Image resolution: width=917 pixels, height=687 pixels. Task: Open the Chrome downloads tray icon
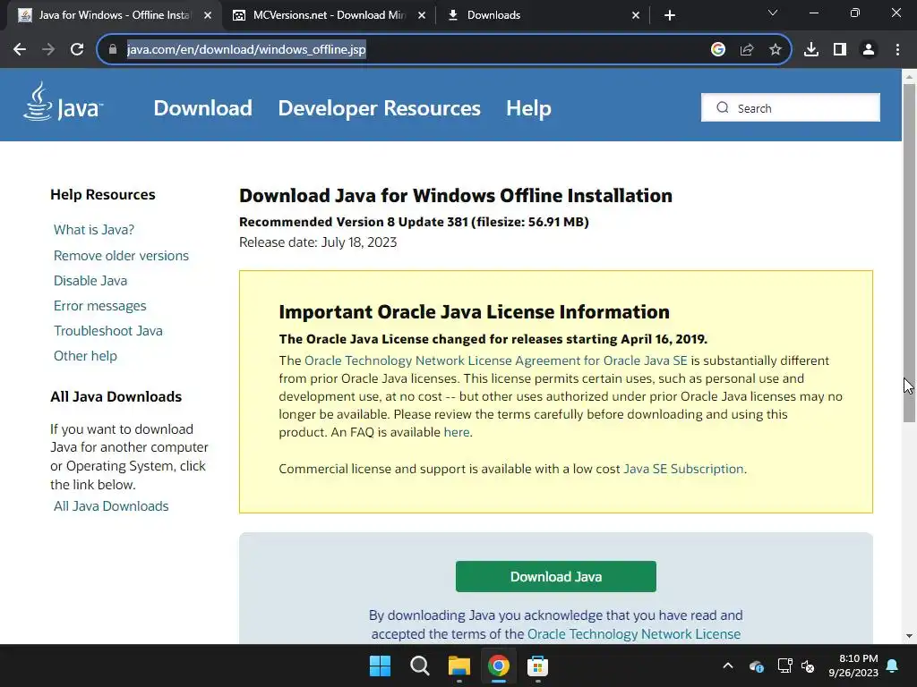pyautogui.click(x=810, y=50)
